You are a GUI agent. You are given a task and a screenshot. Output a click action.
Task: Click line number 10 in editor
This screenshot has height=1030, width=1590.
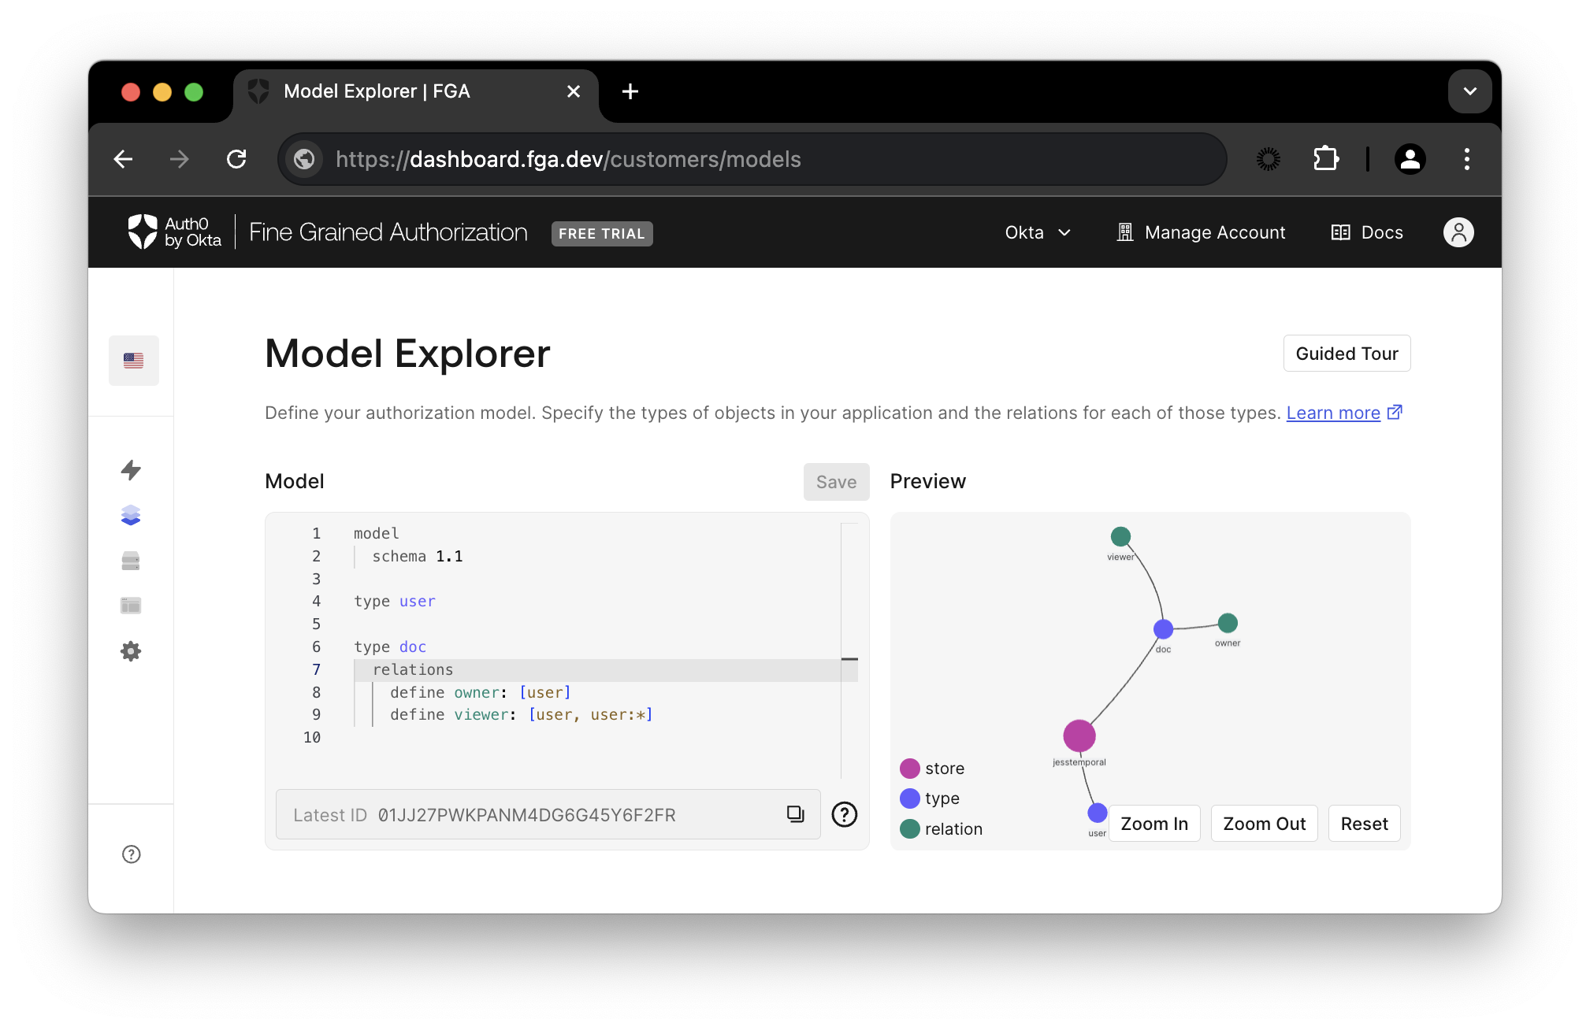tap(312, 737)
